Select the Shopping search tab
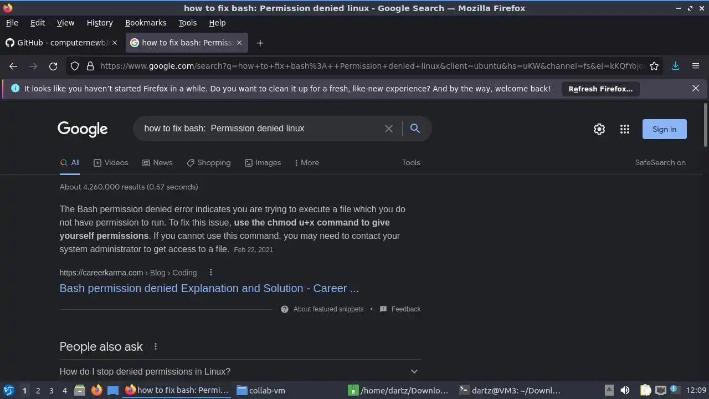This screenshot has height=399, width=709. 208,162
